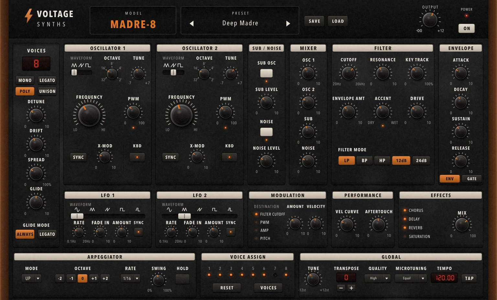
Task: Select LFO 1 triangle waveform icon
Action: pyautogui.click(x=92, y=210)
